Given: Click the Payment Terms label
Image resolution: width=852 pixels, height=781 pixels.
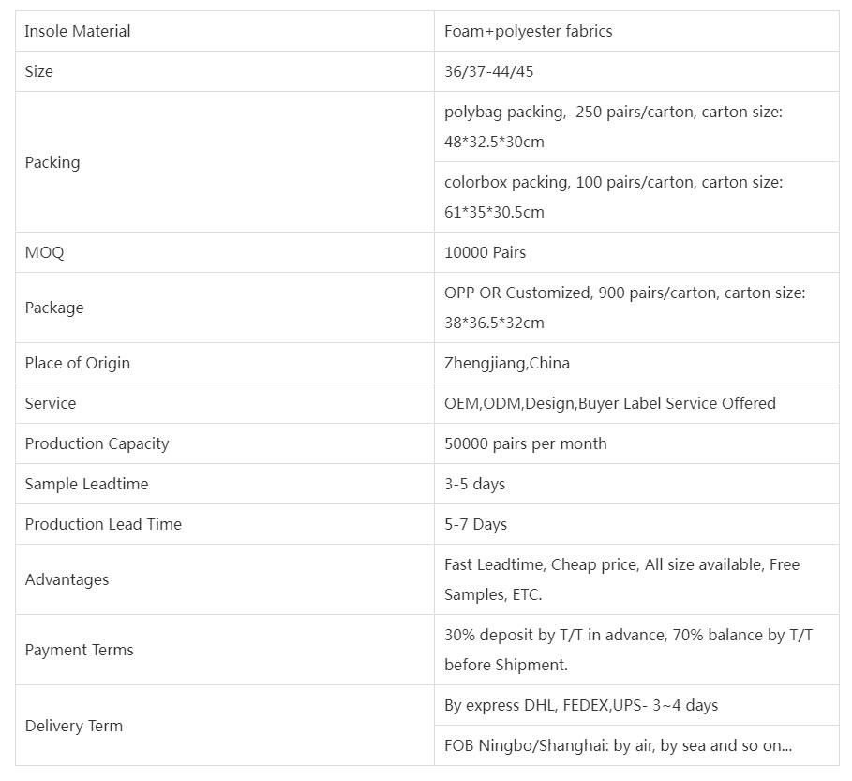Looking at the screenshot, I should pyautogui.click(x=80, y=650).
